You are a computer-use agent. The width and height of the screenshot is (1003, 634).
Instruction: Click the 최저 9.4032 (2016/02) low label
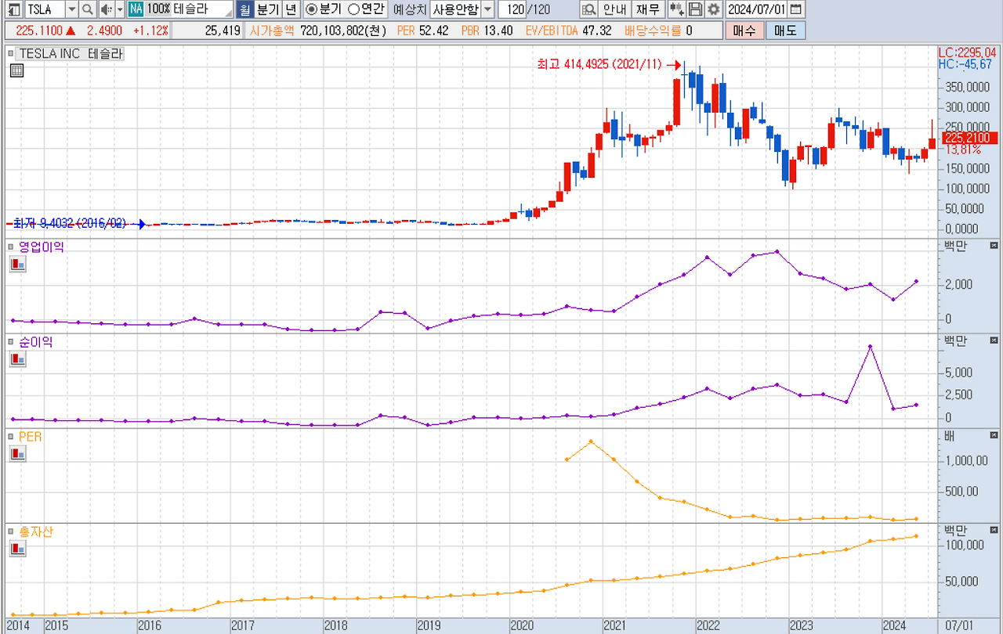[69, 223]
